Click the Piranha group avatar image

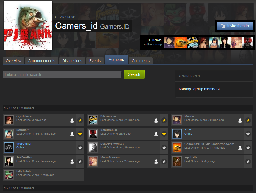point(28,26)
